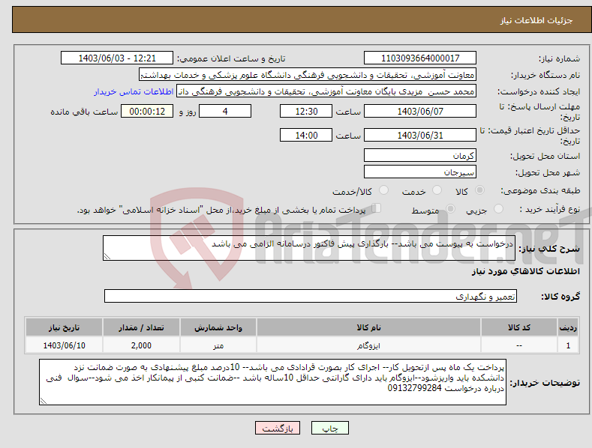
Task: Click the deadline time field 12:30
Action: click(306, 111)
